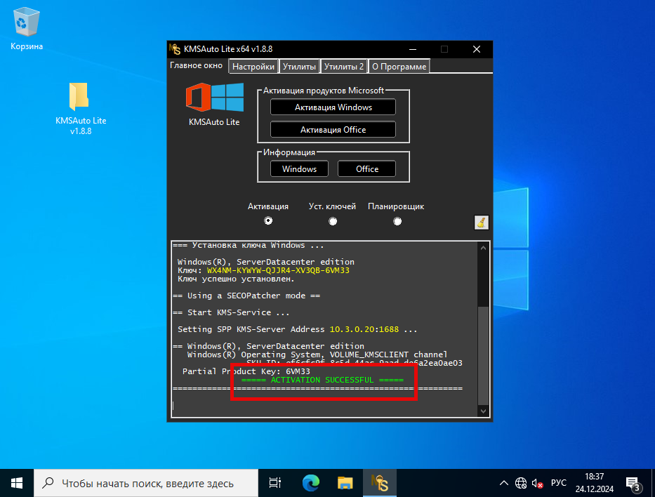Click the Task View icon in the taskbar
The image size is (655, 497).
(274, 482)
